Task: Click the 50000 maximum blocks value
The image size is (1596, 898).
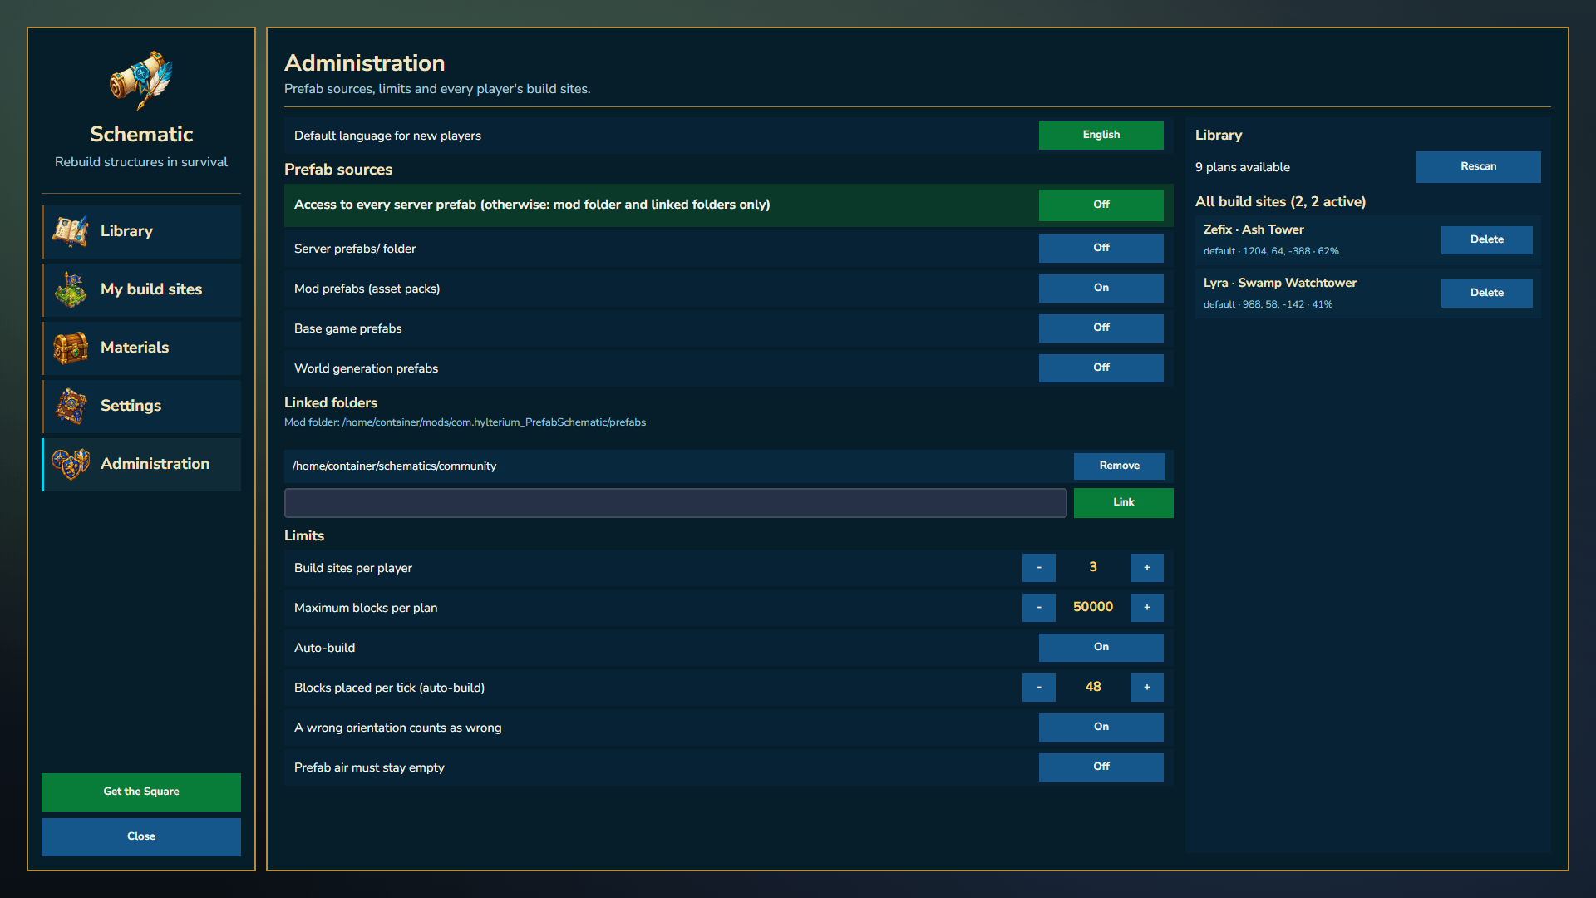Action: (1092, 607)
